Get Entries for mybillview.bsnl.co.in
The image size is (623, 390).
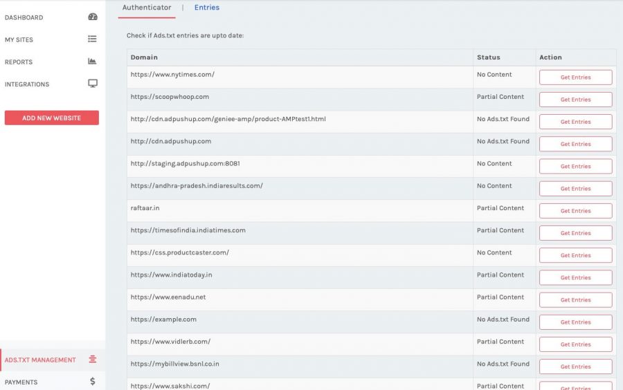coord(576,366)
